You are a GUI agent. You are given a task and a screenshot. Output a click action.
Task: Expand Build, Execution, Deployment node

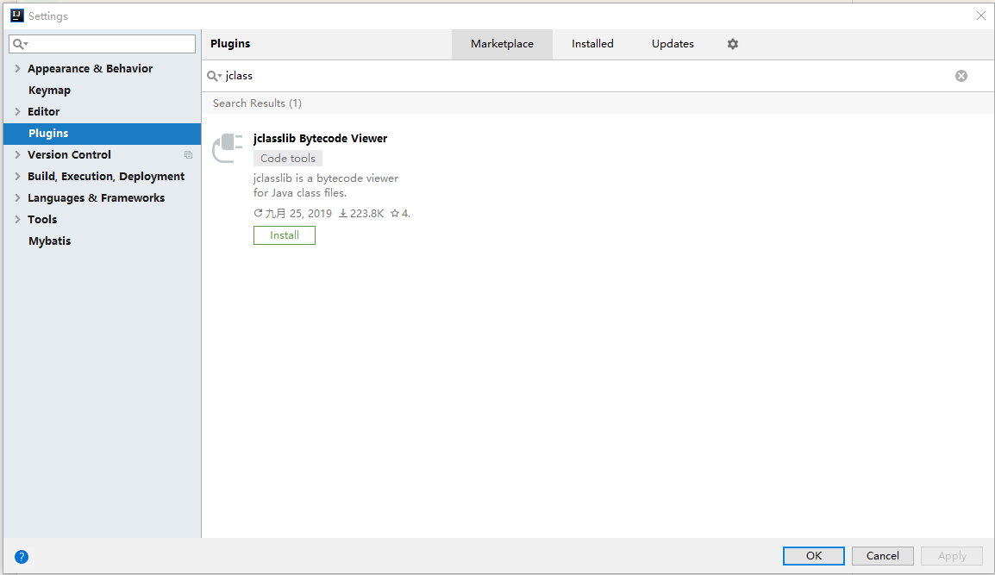(18, 177)
